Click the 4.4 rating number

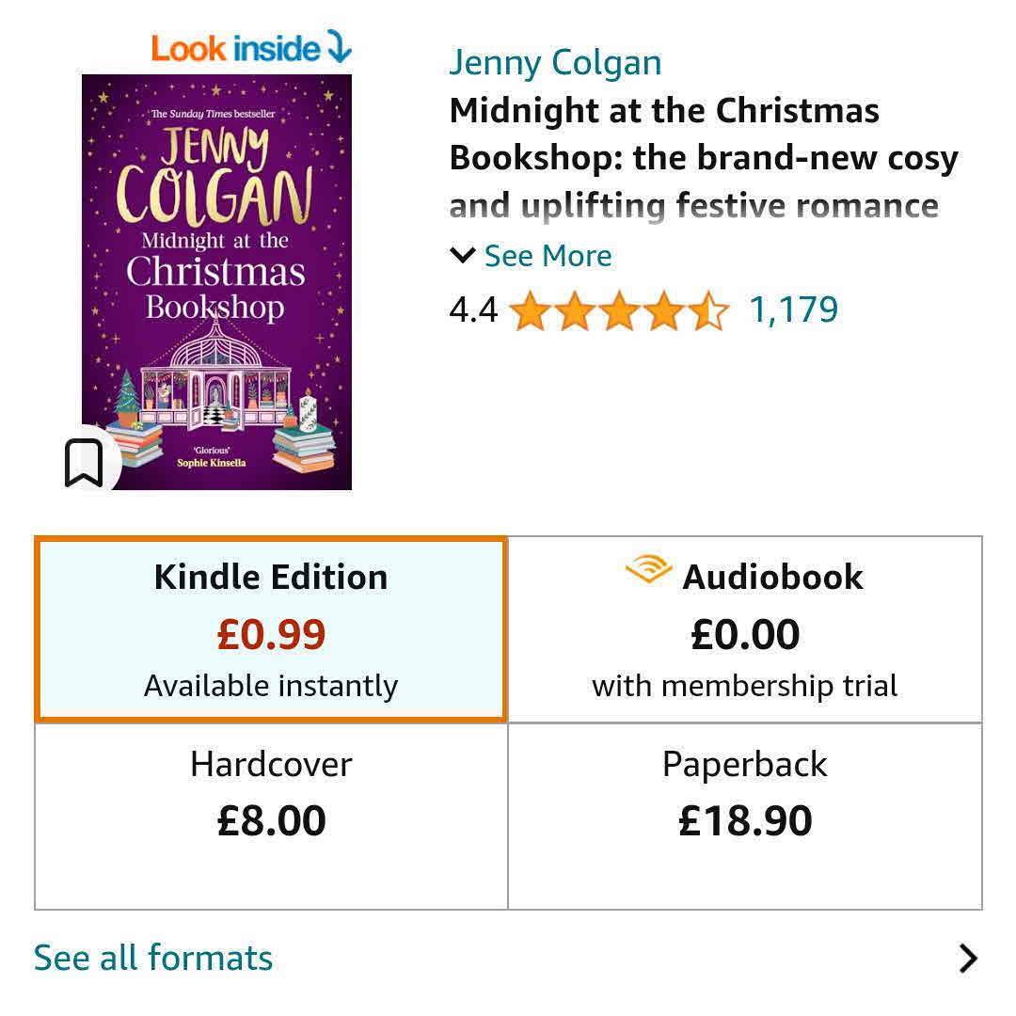click(x=473, y=310)
